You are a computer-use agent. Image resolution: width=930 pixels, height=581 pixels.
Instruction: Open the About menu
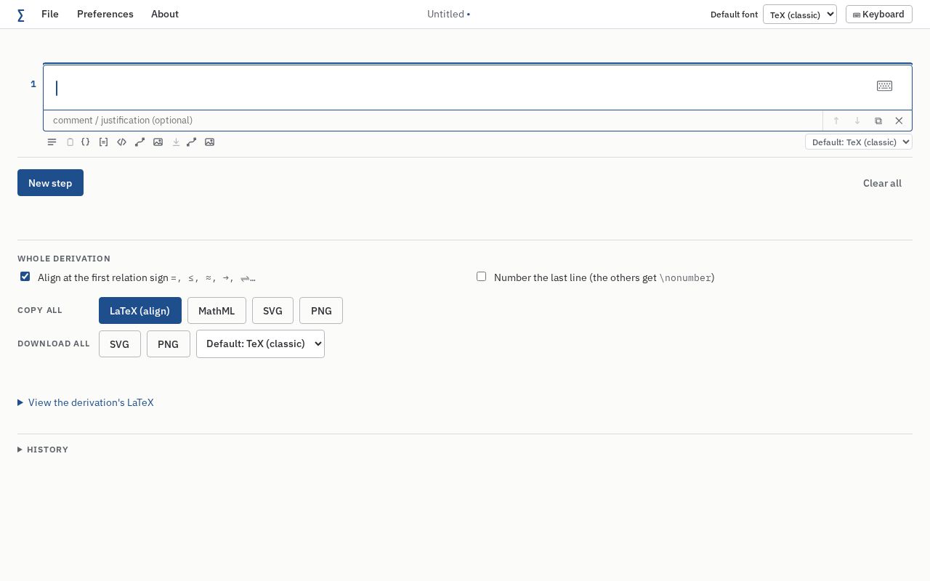[x=165, y=14]
